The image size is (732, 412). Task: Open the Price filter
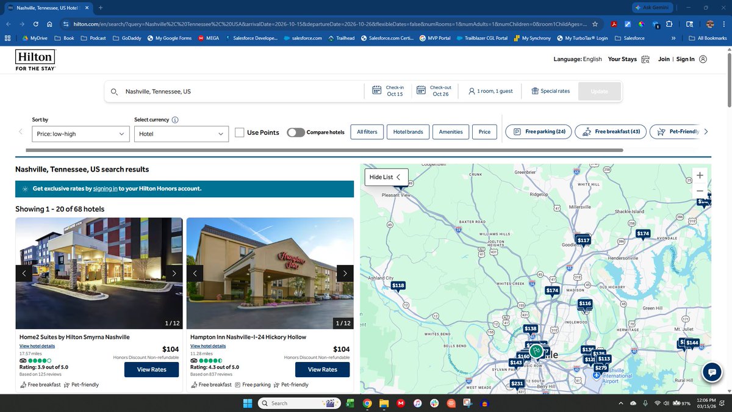484,132
